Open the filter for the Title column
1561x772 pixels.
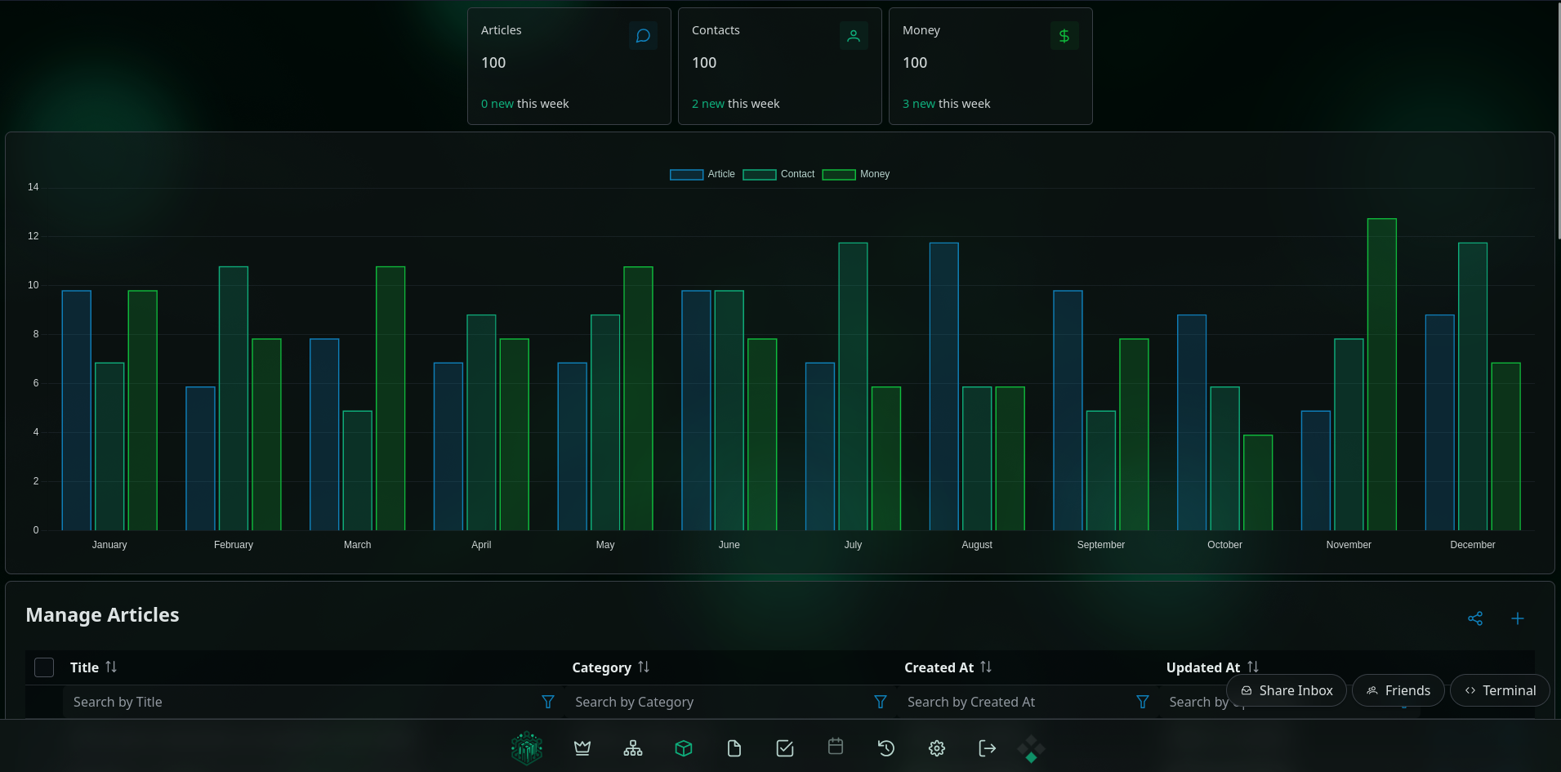546,702
